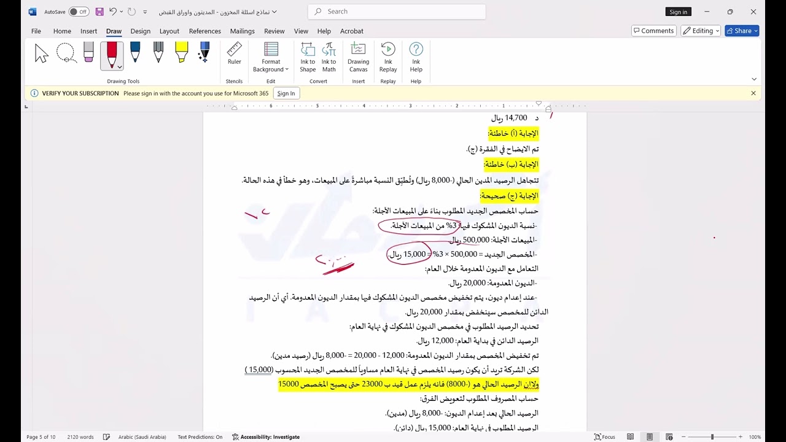Customize the Quick Access Toolbar

pyautogui.click(x=145, y=12)
